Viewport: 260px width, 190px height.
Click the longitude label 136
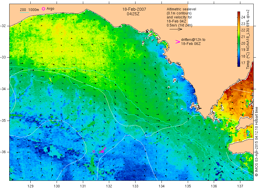(214, 186)
